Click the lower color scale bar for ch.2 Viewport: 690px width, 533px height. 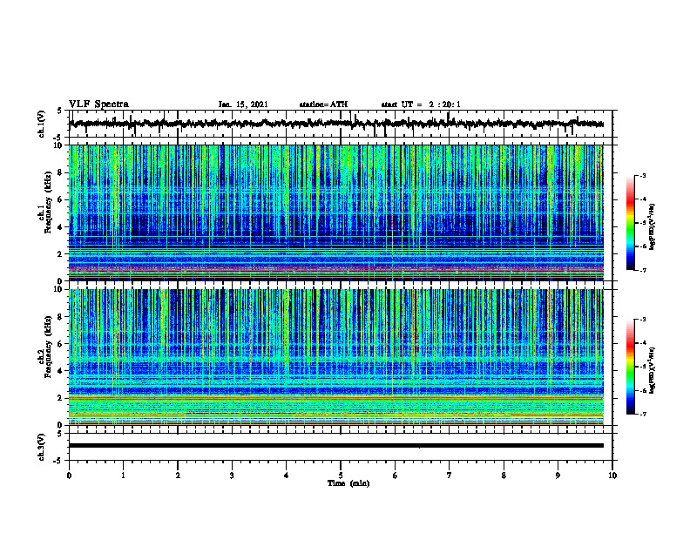tap(631, 367)
